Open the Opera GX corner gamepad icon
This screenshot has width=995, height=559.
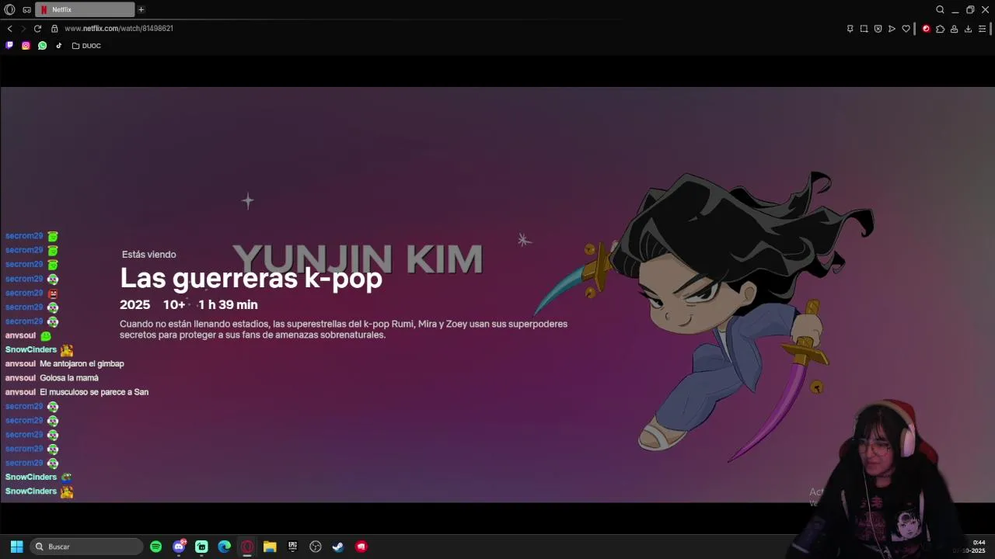point(26,9)
